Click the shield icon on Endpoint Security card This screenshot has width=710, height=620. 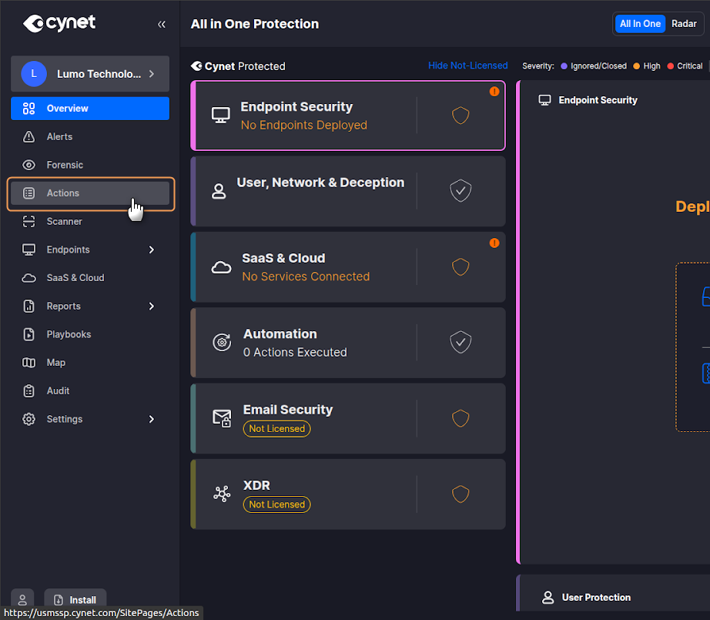click(x=460, y=116)
